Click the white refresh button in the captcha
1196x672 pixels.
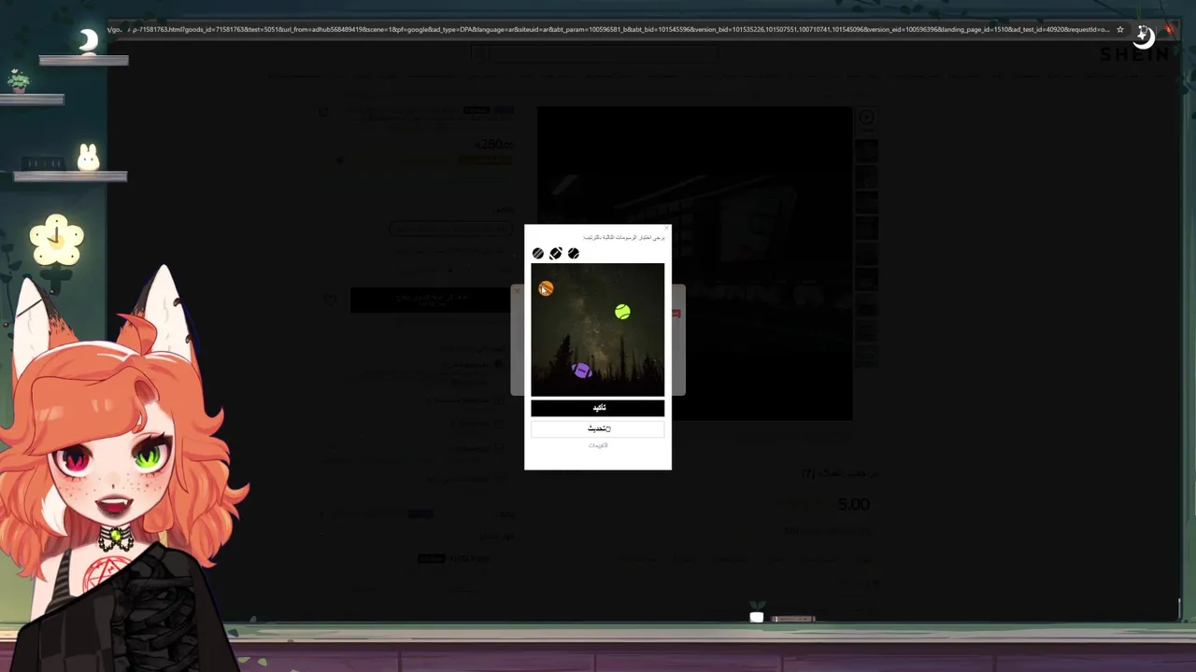598,428
